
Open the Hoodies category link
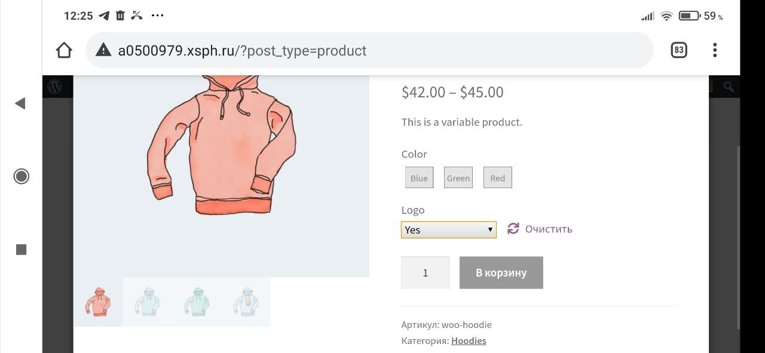[x=469, y=341]
